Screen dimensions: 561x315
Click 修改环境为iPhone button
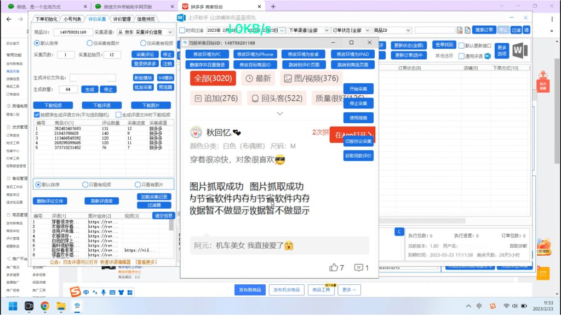tap(255, 54)
